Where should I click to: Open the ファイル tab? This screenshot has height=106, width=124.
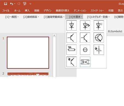pyautogui.click(x=6, y=11)
